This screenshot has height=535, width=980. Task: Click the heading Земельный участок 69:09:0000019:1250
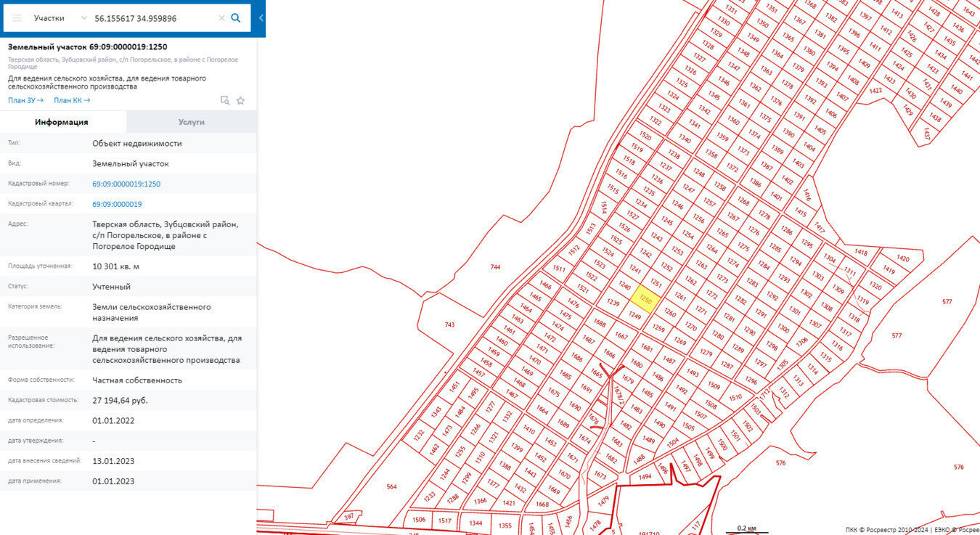(x=88, y=47)
